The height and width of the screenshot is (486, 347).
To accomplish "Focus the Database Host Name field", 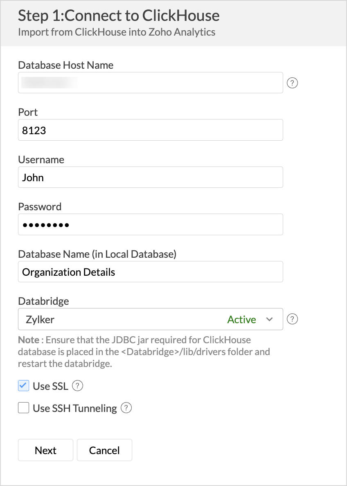I will 151,83.
